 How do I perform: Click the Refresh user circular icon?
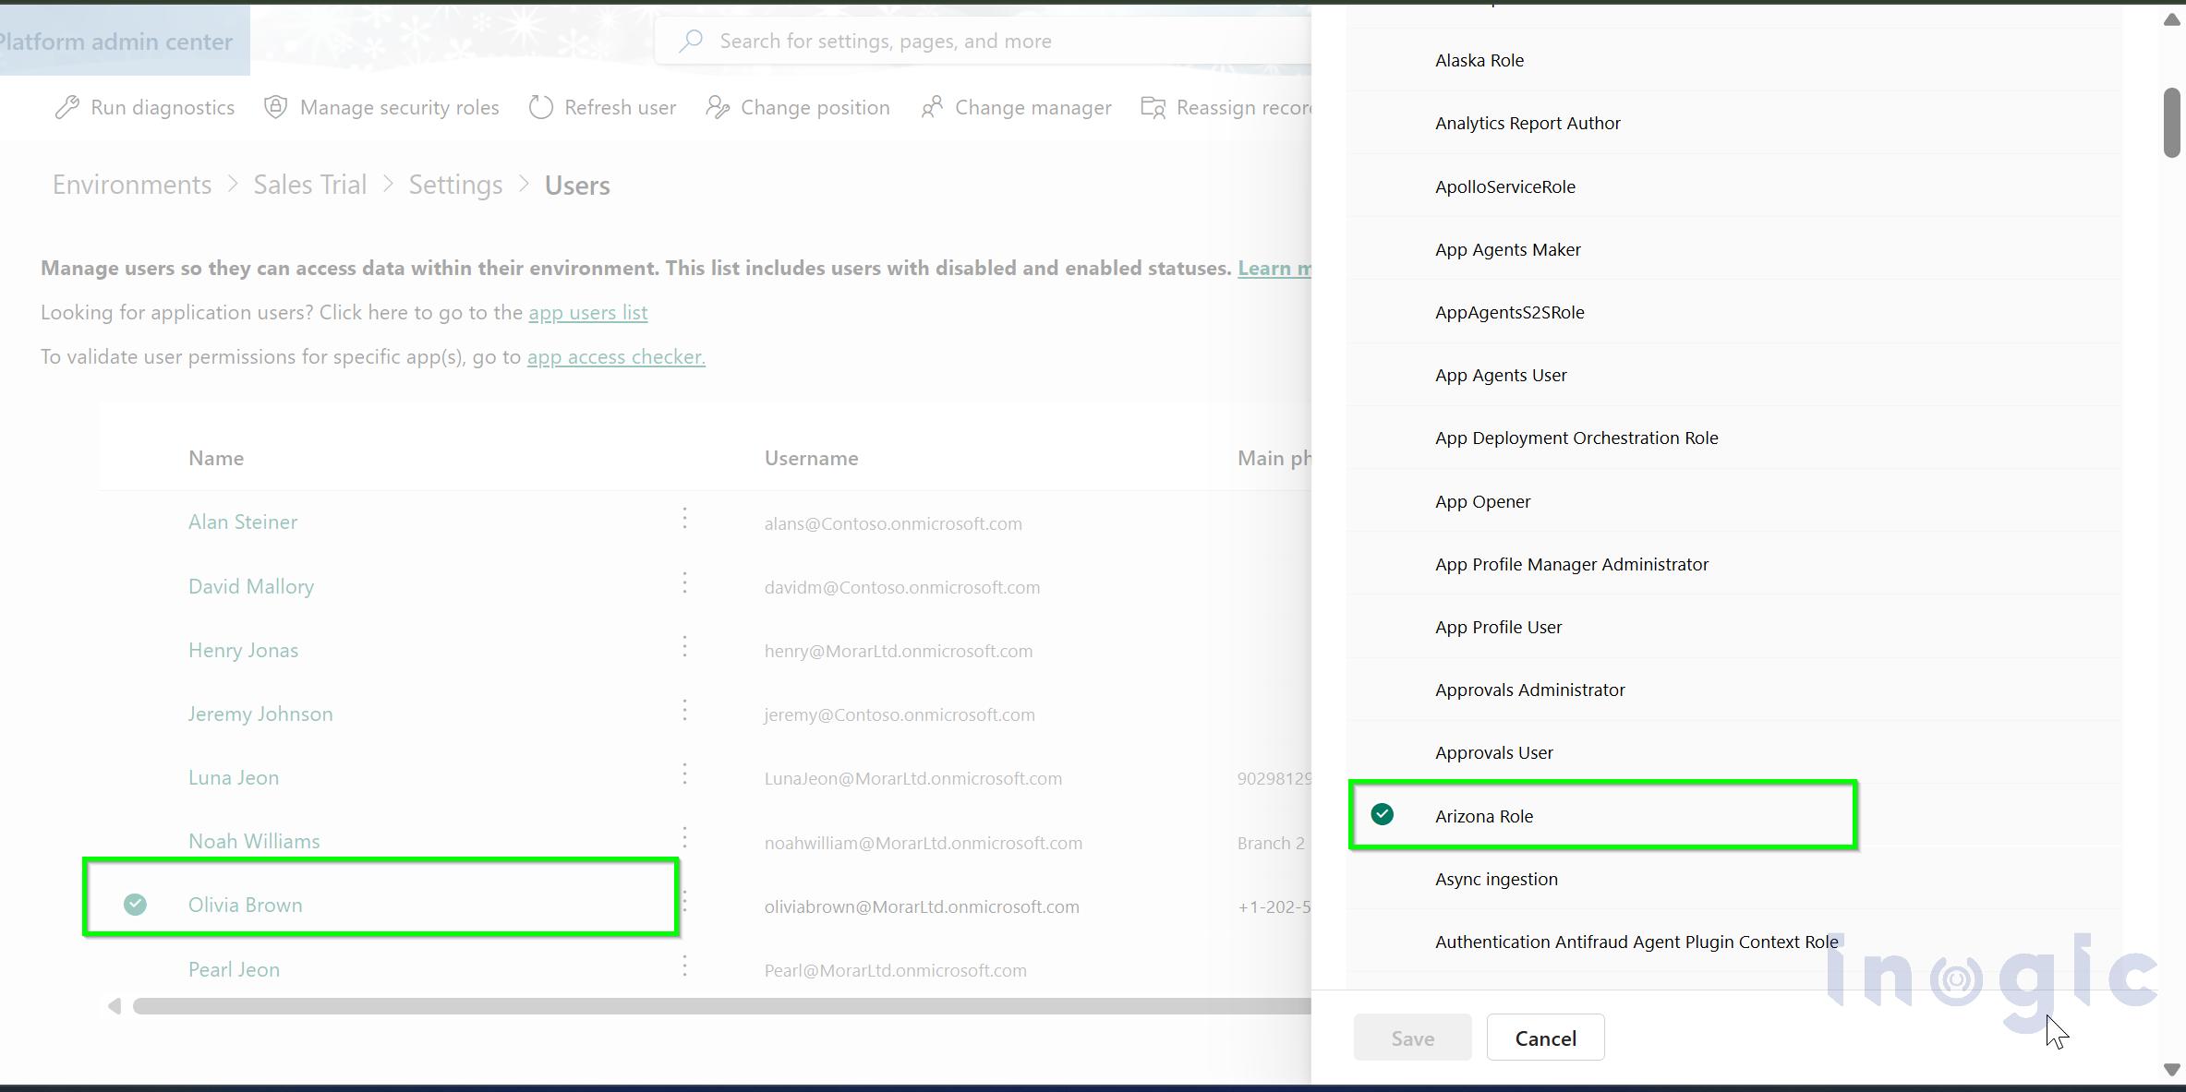(541, 107)
